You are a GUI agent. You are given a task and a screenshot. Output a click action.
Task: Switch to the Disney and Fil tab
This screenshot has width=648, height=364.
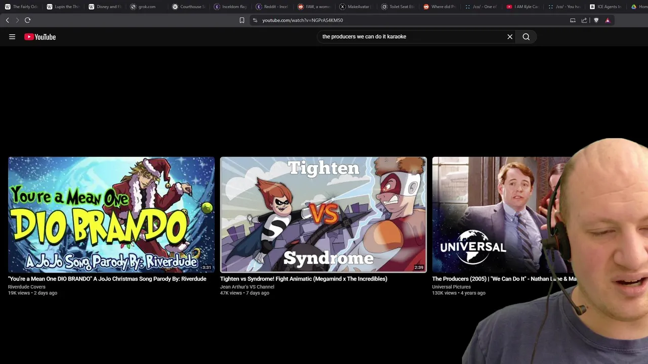pyautogui.click(x=105, y=7)
